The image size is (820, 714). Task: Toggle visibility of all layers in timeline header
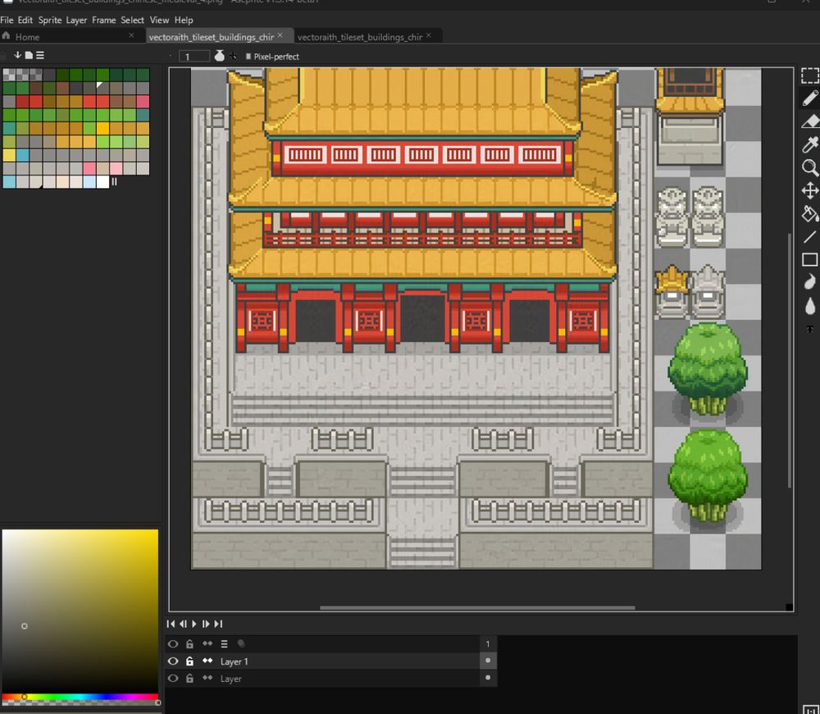(172, 644)
